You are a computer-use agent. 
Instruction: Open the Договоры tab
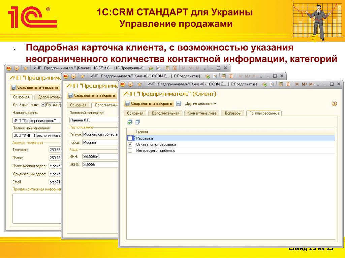click(233, 113)
